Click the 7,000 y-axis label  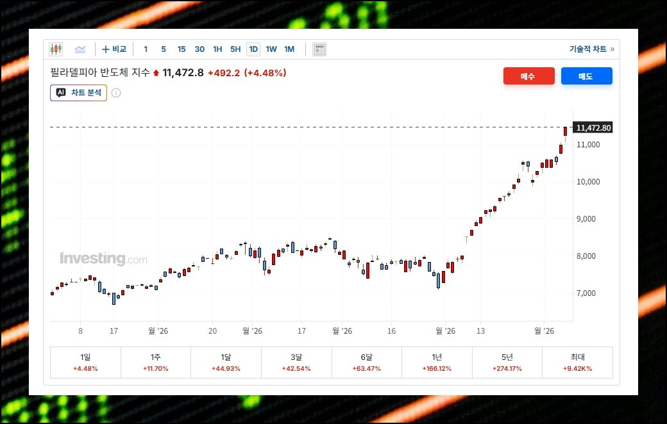[586, 293]
